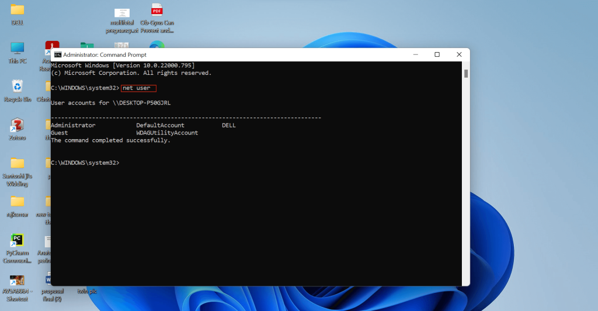Close the Administrator Command Prompt window
The width and height of the screenshot is (598, 311).
pyautogui.click(x=459, y=54)
